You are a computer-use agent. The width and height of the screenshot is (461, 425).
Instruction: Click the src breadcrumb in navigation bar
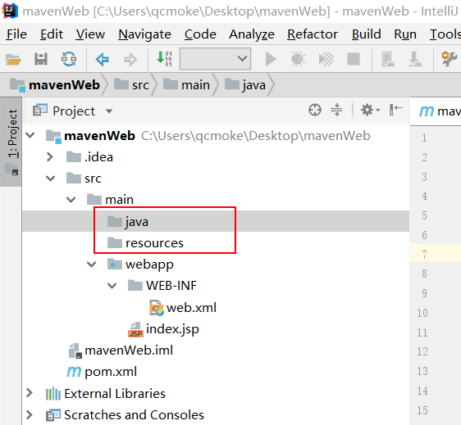point(132,85)
